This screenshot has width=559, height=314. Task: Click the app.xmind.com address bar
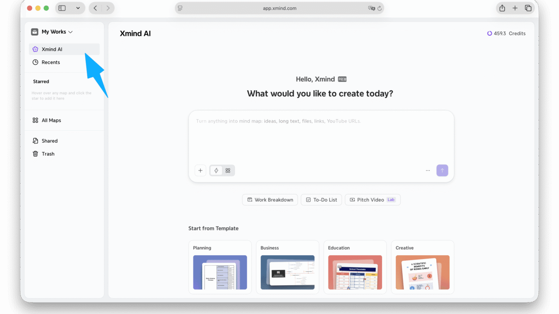(x=279, y=8)
